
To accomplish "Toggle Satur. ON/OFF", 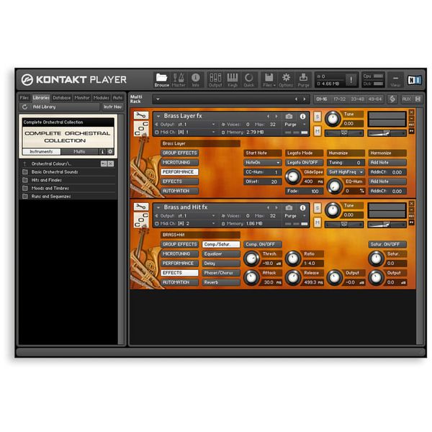I will (x=387, y=244).
